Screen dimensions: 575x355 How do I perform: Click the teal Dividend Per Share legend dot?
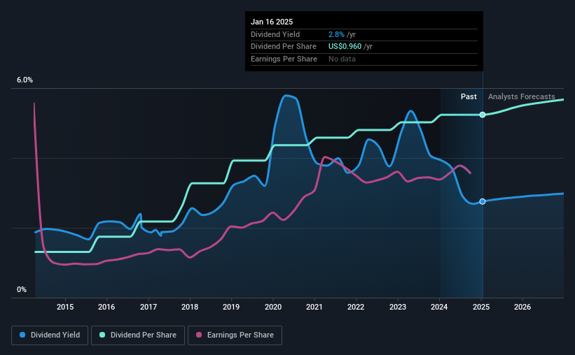[102, 335]
